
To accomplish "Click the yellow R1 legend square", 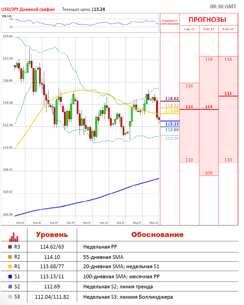I will (10, 267).
